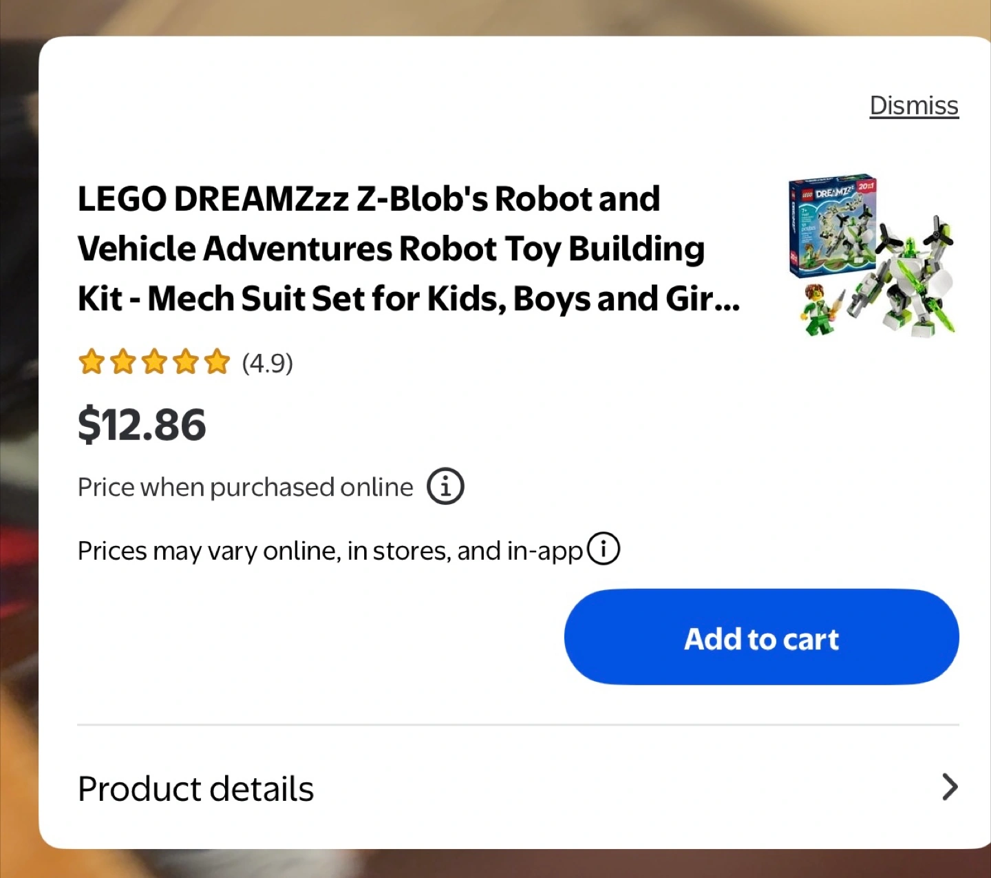Expand Product details using the right chevron
991x878 pixels.
click(x=949, y=787)
